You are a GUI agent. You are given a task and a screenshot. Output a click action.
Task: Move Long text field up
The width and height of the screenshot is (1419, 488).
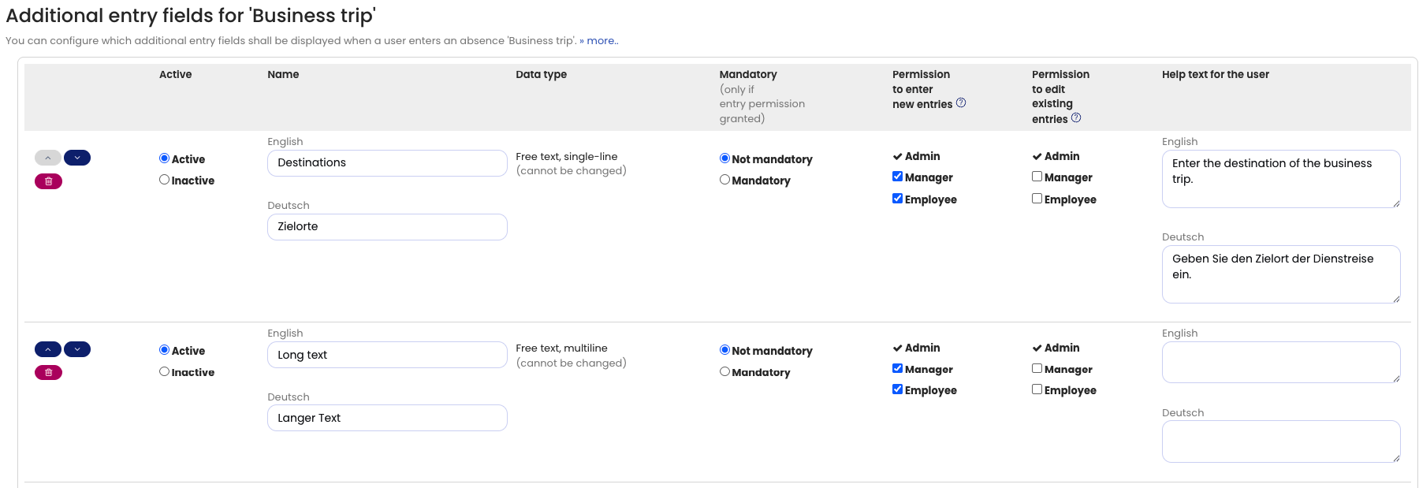(48, 349)
